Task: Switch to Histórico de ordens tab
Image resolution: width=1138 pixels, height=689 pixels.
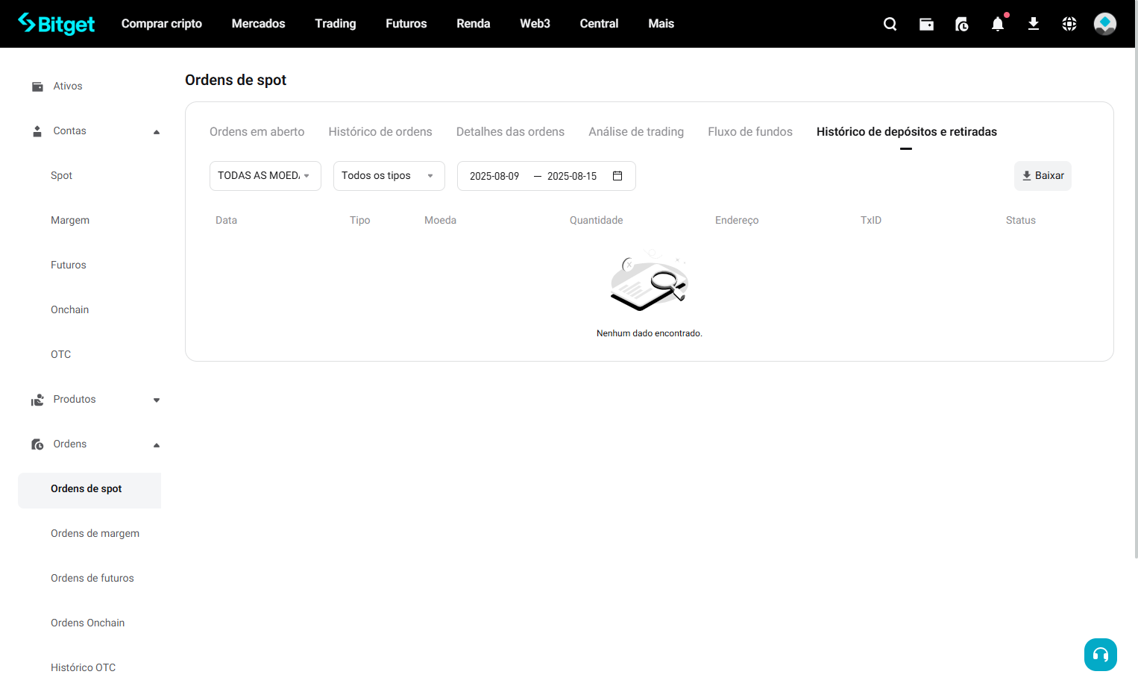Action: 380,132
